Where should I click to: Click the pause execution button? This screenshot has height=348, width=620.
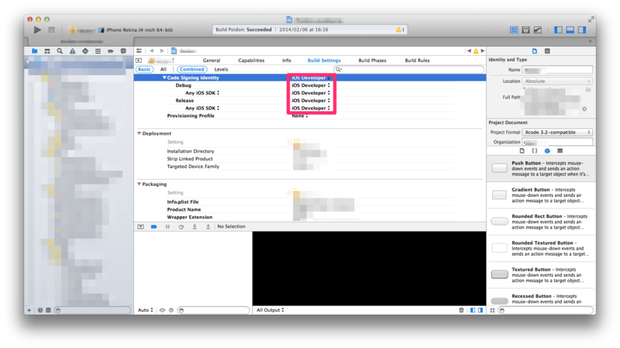pos(167,226)
